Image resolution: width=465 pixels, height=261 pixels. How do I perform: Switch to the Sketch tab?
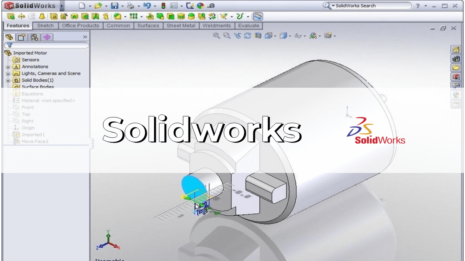pyautogui.click(x=45, y=26)
